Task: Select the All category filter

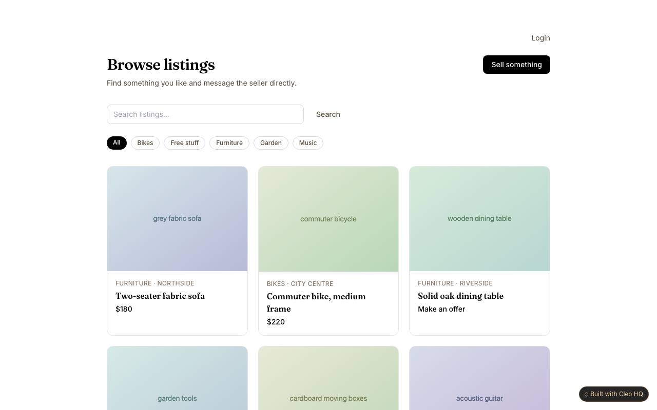Action: click(117, 142)
